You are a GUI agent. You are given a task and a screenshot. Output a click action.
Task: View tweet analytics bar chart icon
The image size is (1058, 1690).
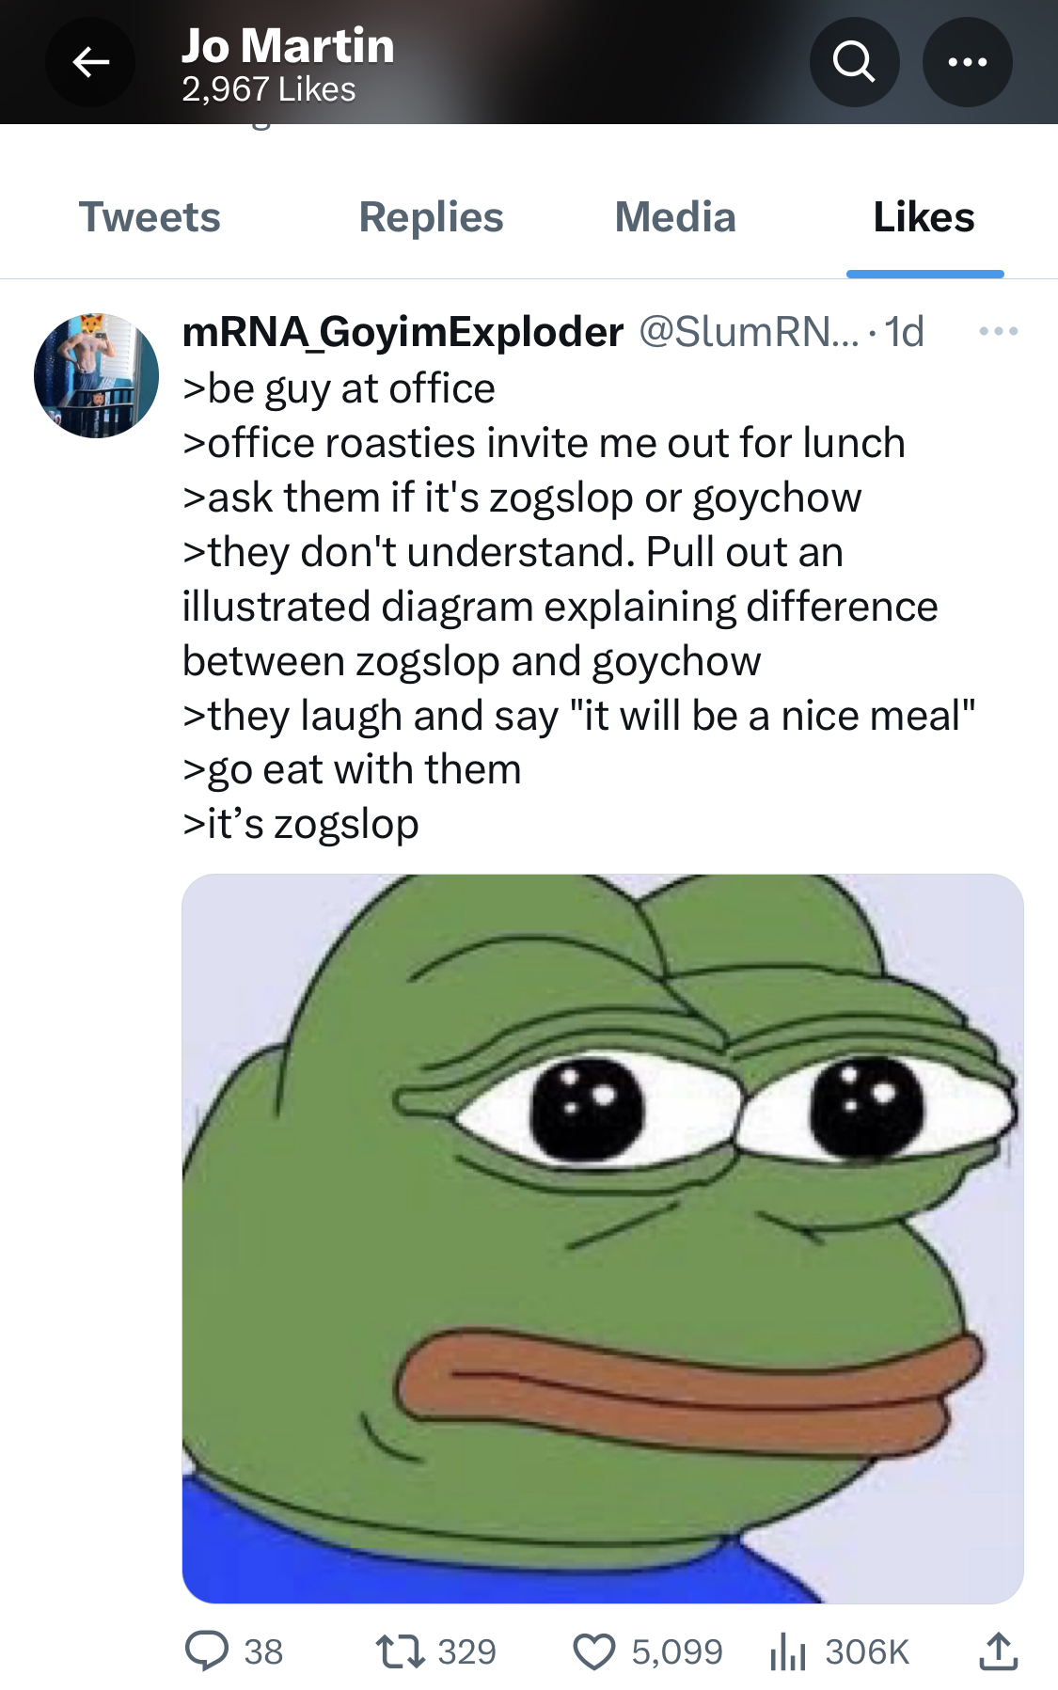787,1651
